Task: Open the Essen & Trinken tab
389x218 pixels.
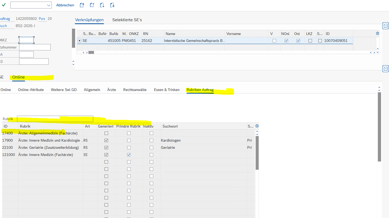Action: click(167, 90)
